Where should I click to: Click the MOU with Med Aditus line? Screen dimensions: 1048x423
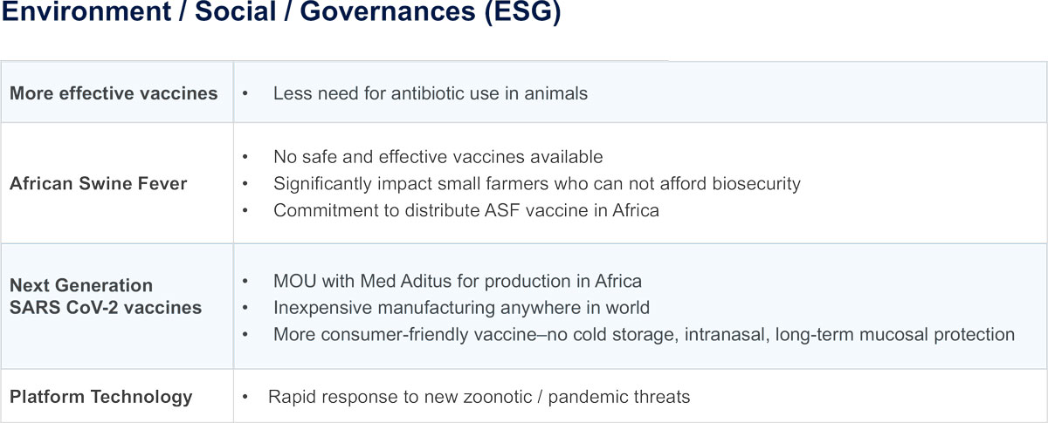(458, 282)
